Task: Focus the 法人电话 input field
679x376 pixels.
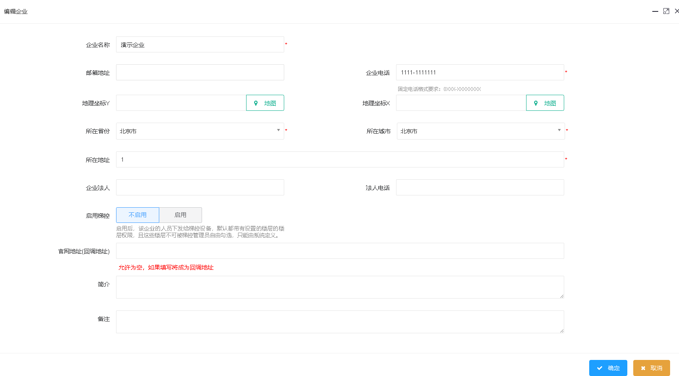Action: (x=480, y=187)
